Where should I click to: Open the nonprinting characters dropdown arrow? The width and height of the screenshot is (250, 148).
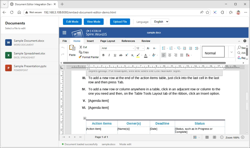[191, 55]
